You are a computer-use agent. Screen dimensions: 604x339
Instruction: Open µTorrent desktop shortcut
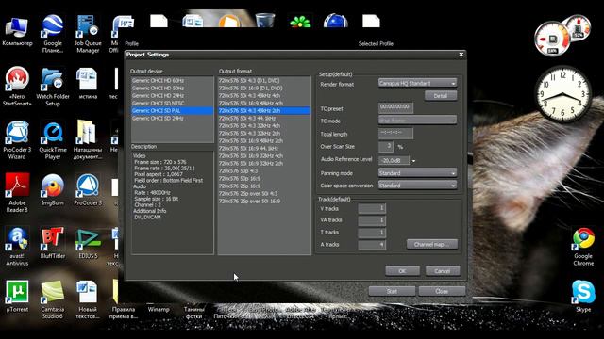click(x=17, y=296)
